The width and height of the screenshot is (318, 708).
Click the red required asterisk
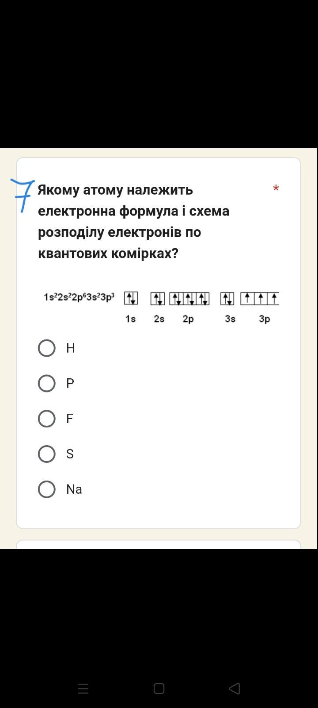click(x=276, y=189)
